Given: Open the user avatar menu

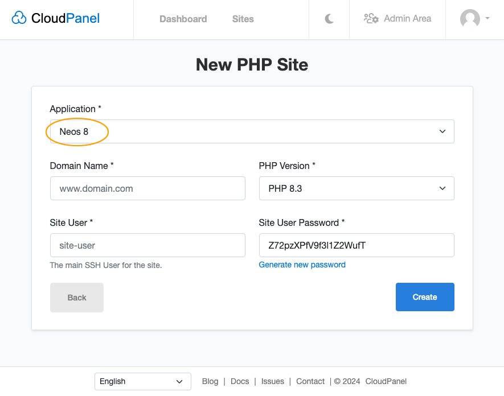Looking at the screenshot, I should (470, 19).
